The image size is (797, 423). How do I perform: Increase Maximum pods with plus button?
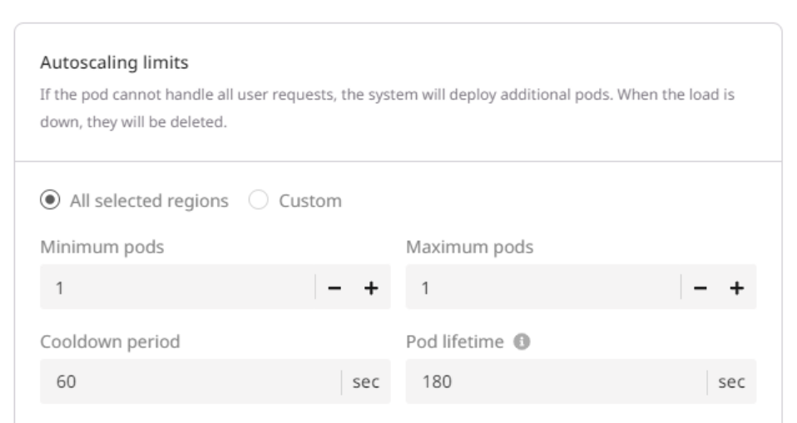coord(736,288)
